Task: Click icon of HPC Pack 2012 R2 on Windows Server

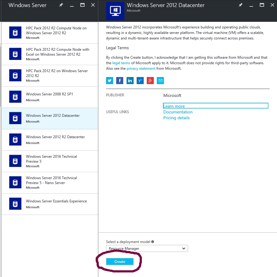Action: (15, 75)
